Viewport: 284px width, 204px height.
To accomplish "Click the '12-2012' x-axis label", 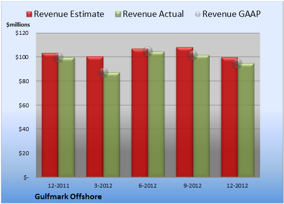I will (237, 186).
